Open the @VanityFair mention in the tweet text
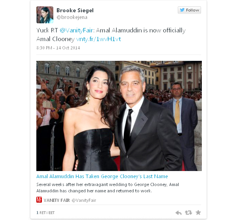The width and height of the screenshot is (237, 220). coord(77,30)
